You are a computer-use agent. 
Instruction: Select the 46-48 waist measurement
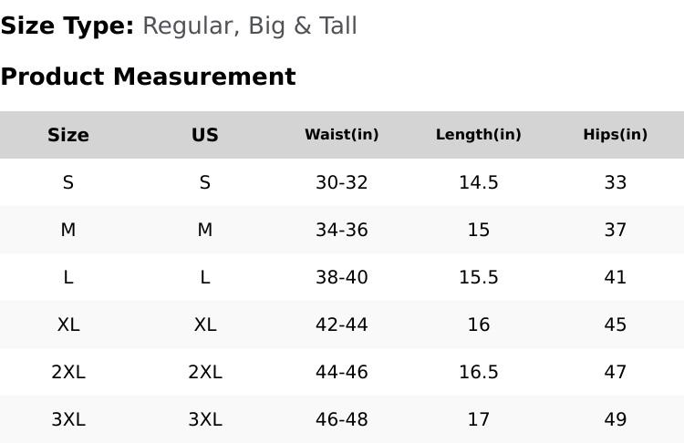coord(342,419)
